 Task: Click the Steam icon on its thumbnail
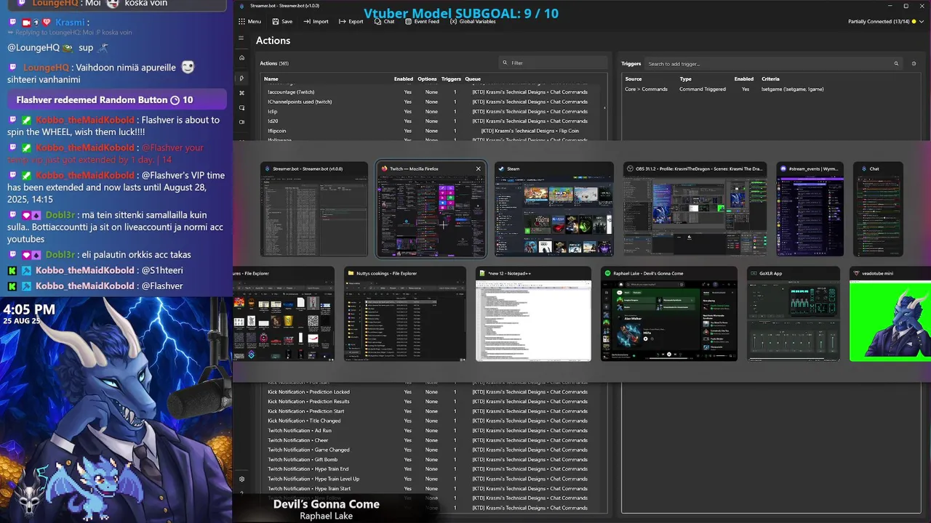click(502, 169)
